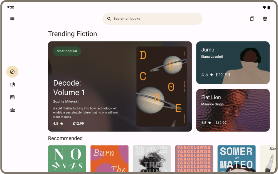Click the search magnifier icon
The height and width of the screenshot is (174, 278).
109,19
